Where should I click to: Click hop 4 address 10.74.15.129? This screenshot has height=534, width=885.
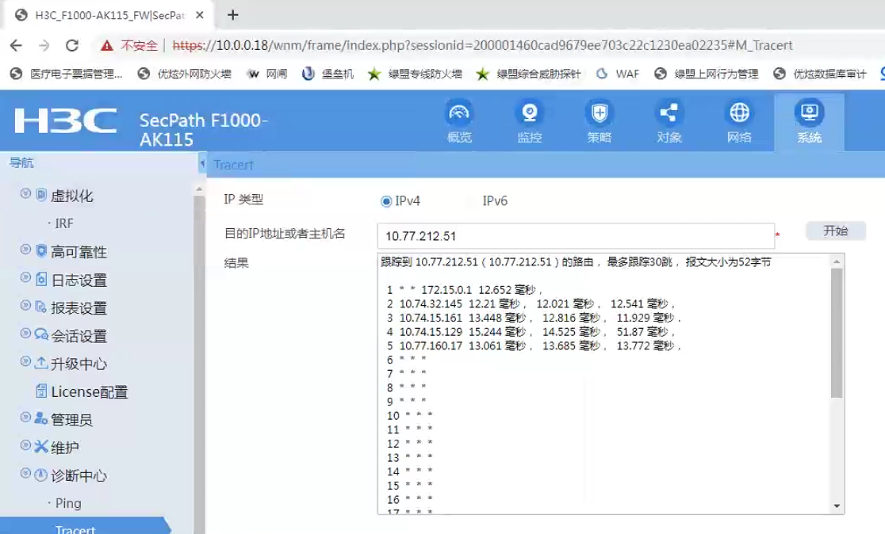431,331
